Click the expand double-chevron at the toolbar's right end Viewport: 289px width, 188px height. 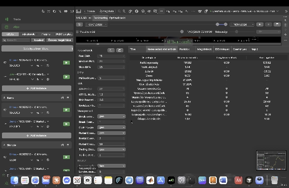click(286, 11)
